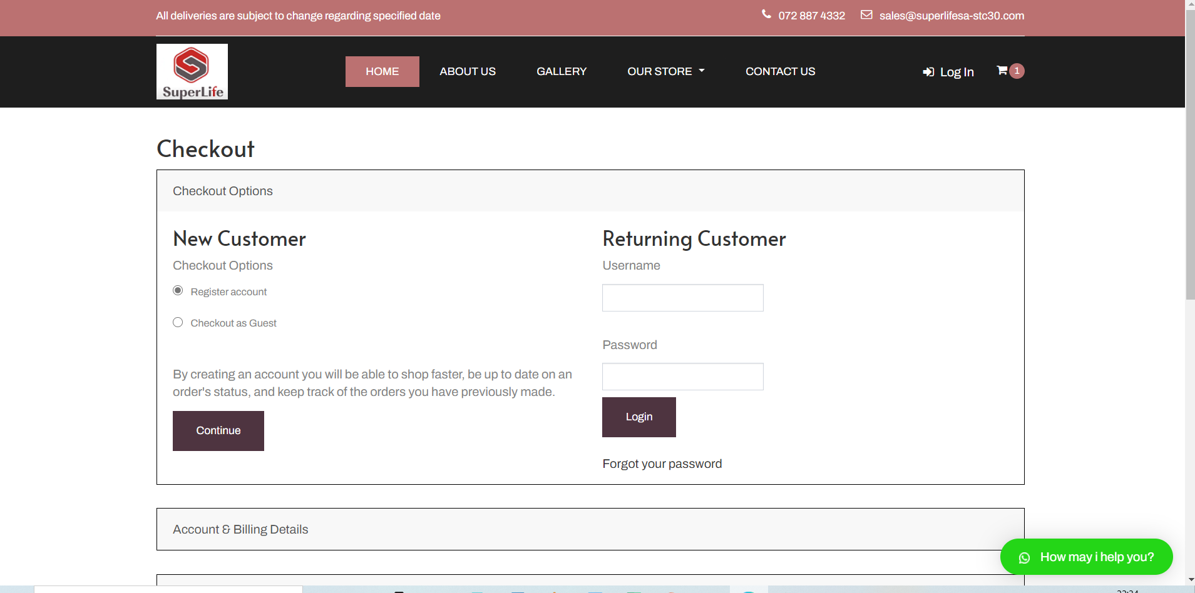This screenshot has width=1195, height=593.
Task: Expand the Account & Billing Details section
Action: click(x=240, y=529)
